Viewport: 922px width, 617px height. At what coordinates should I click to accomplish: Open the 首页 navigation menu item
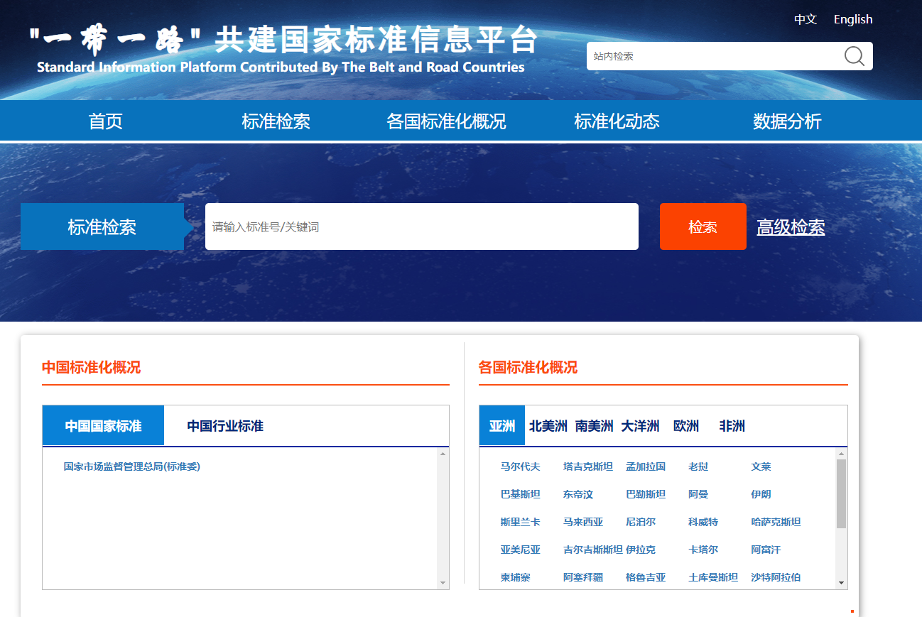(x=105, y=121)
